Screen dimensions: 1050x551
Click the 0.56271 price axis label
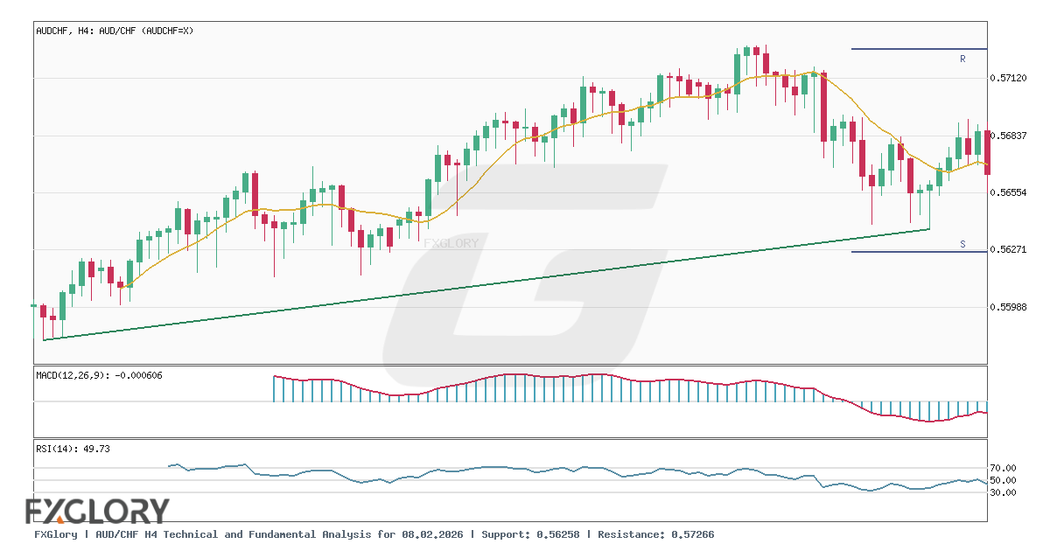[x=1009, y=249]
